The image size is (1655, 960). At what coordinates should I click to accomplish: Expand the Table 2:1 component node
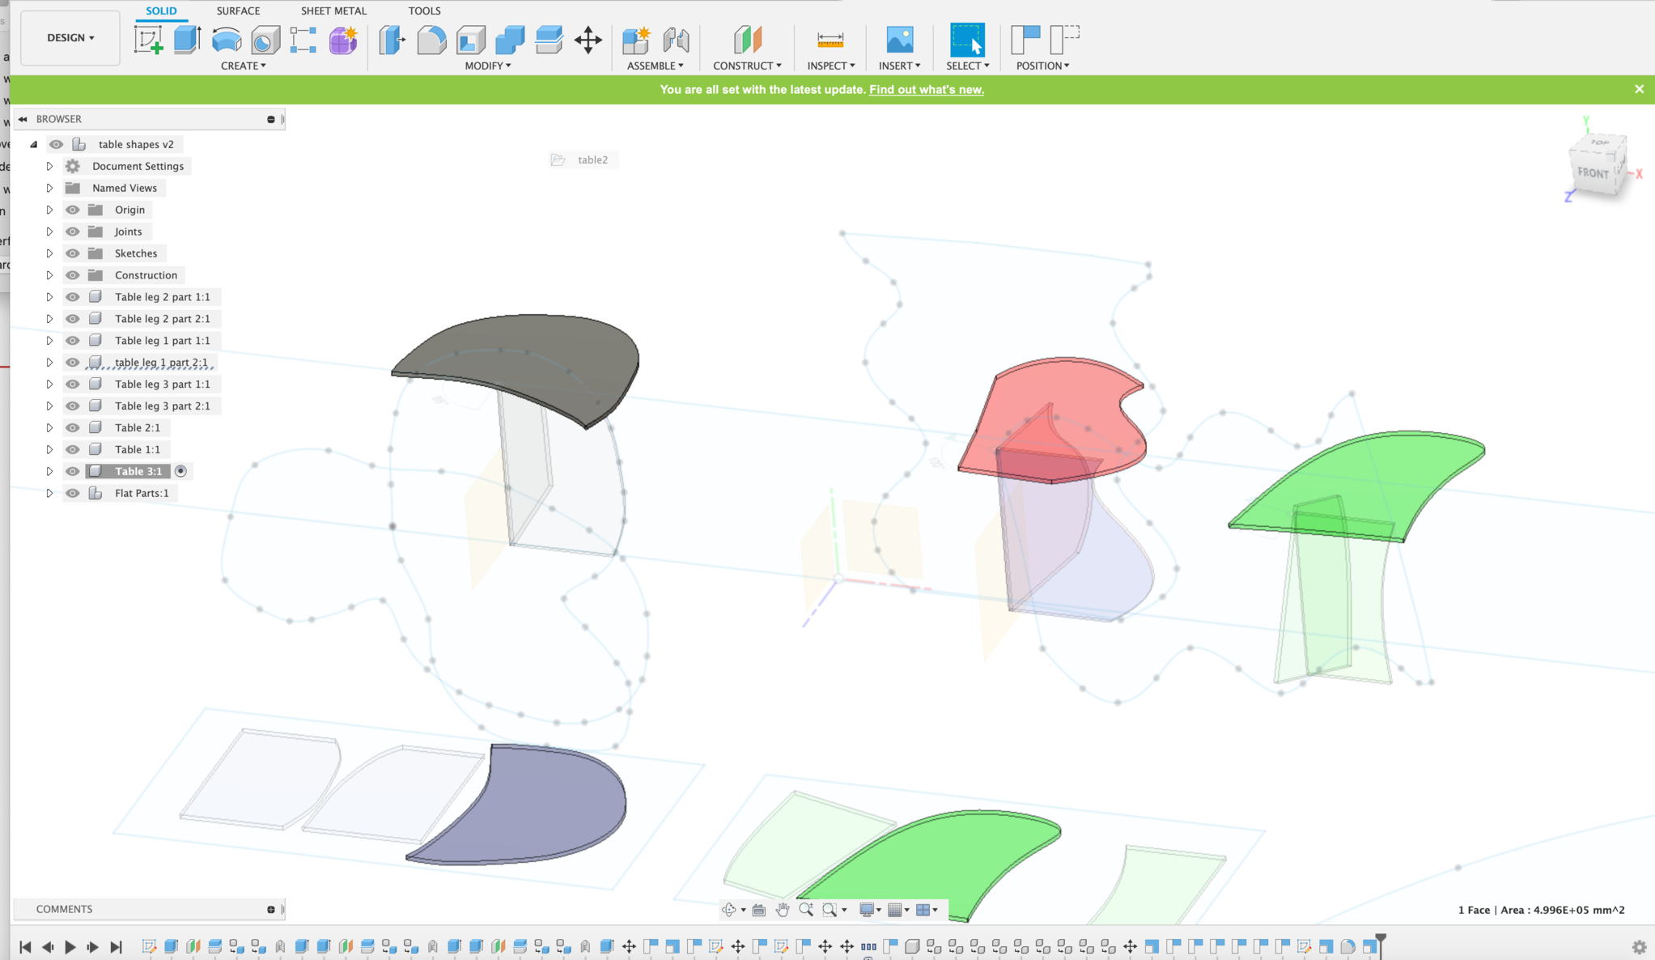tap(49, 427)
